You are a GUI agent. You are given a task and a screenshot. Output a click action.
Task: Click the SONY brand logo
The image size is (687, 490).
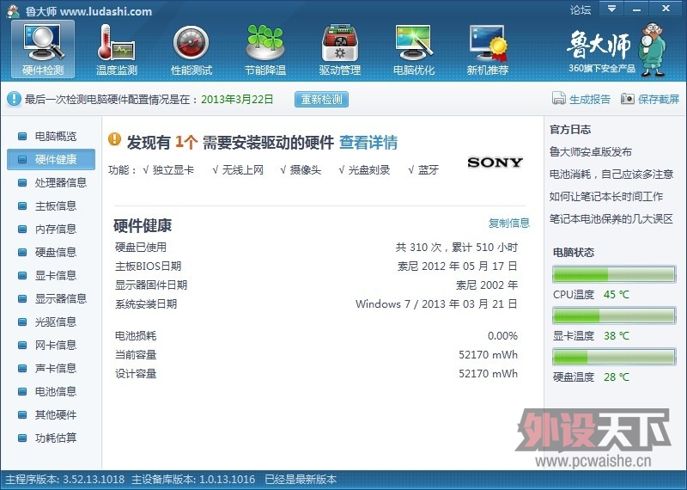(x=495, y=162)
